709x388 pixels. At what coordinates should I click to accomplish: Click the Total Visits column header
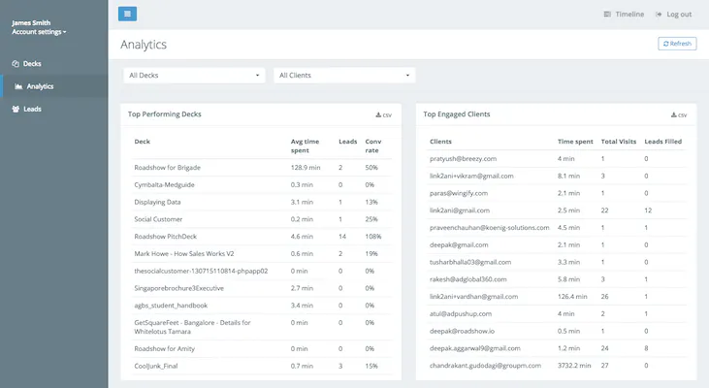[x=619, y=142]
